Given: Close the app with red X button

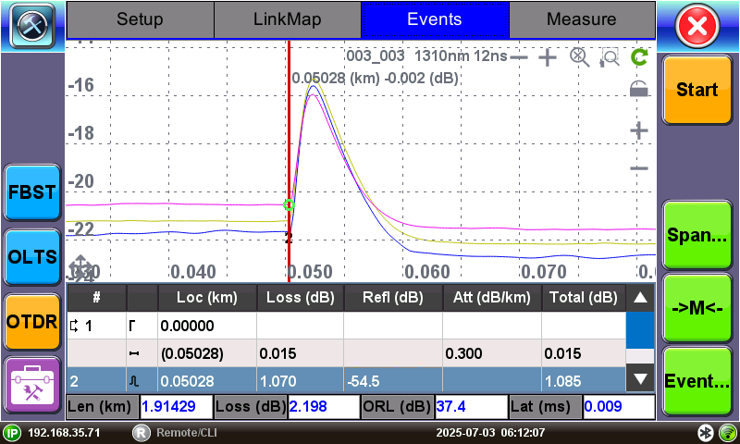Looking at the screenshot, I should (x=698, y=27).
